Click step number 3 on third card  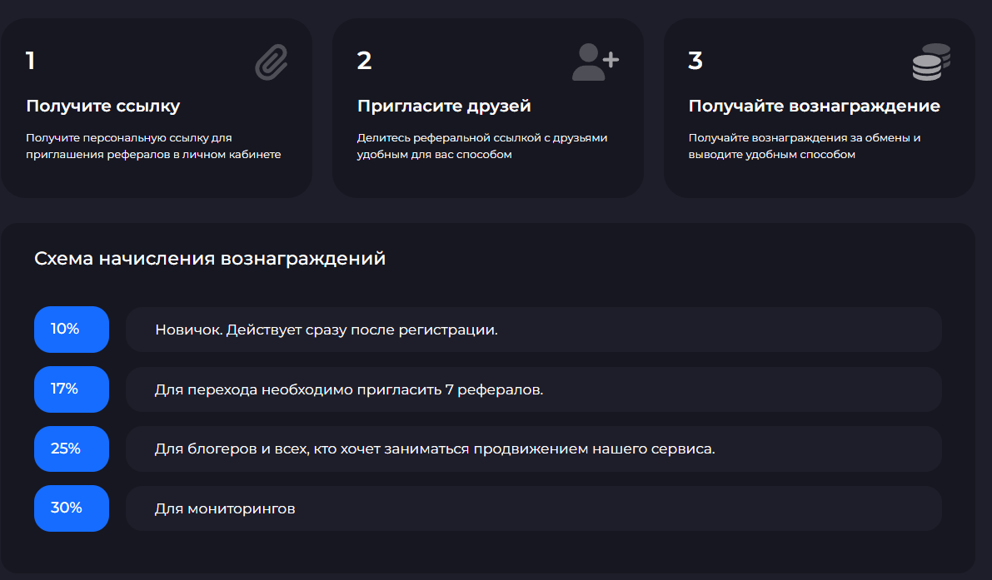coord(695,61)
